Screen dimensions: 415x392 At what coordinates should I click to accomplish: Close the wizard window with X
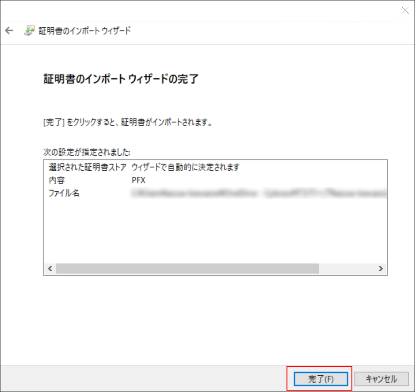pyautogui.click(x=405, y=10)
